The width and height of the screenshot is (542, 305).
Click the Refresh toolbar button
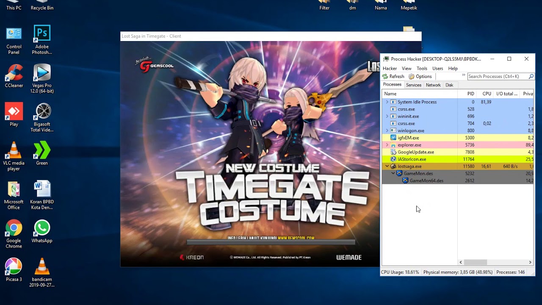[x=393, y=76]
